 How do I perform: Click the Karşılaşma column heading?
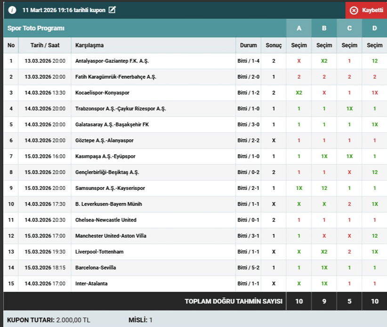[89, 45]
